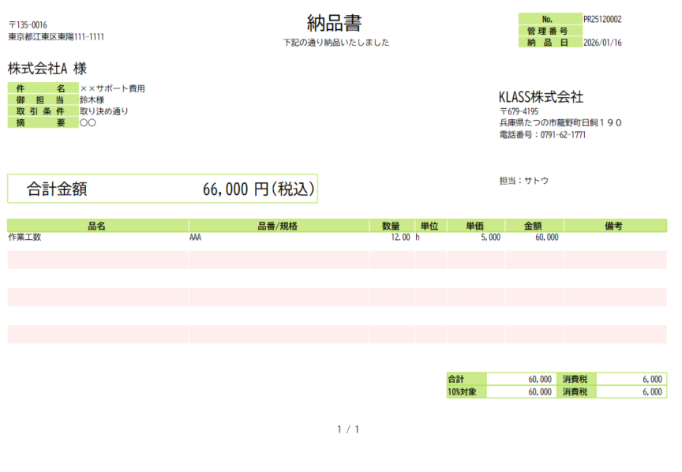Click the 担当：サトウ text
Viewport: 682px width, 472px height.
(523, 181)
